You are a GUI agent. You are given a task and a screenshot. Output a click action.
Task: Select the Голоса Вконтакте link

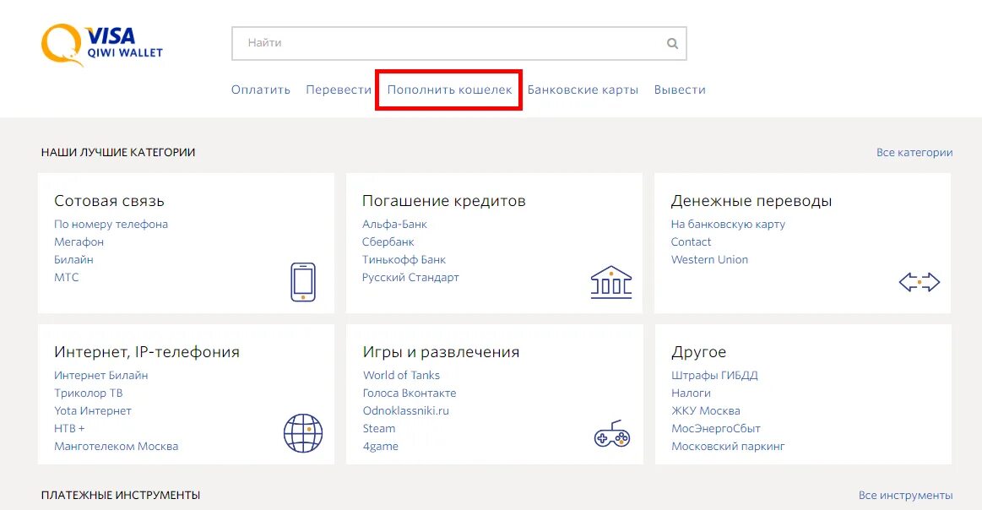pyautogui.click(x=410, y=393)
